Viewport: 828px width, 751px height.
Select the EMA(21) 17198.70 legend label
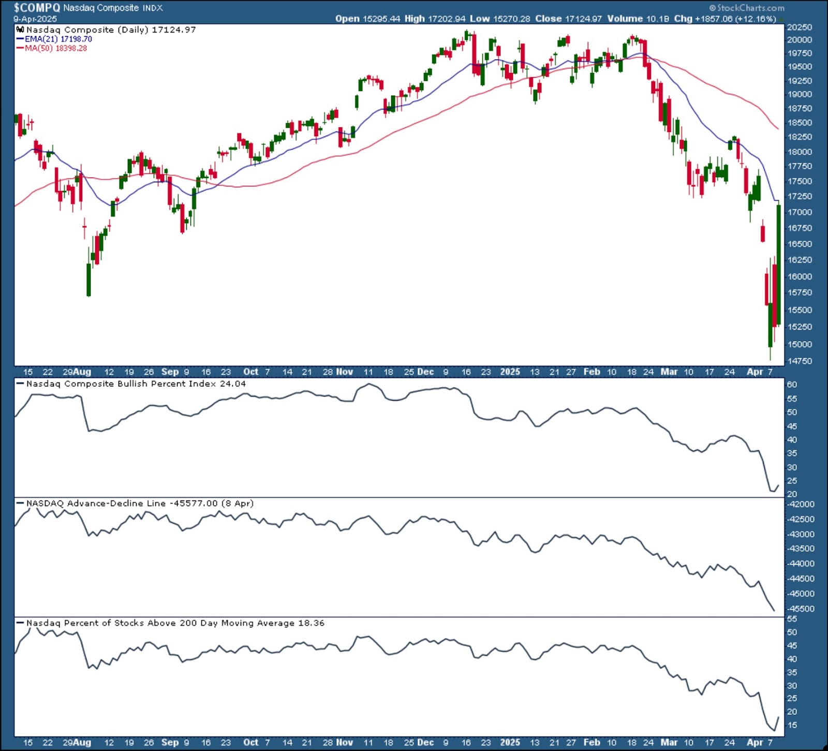[58, 39]
